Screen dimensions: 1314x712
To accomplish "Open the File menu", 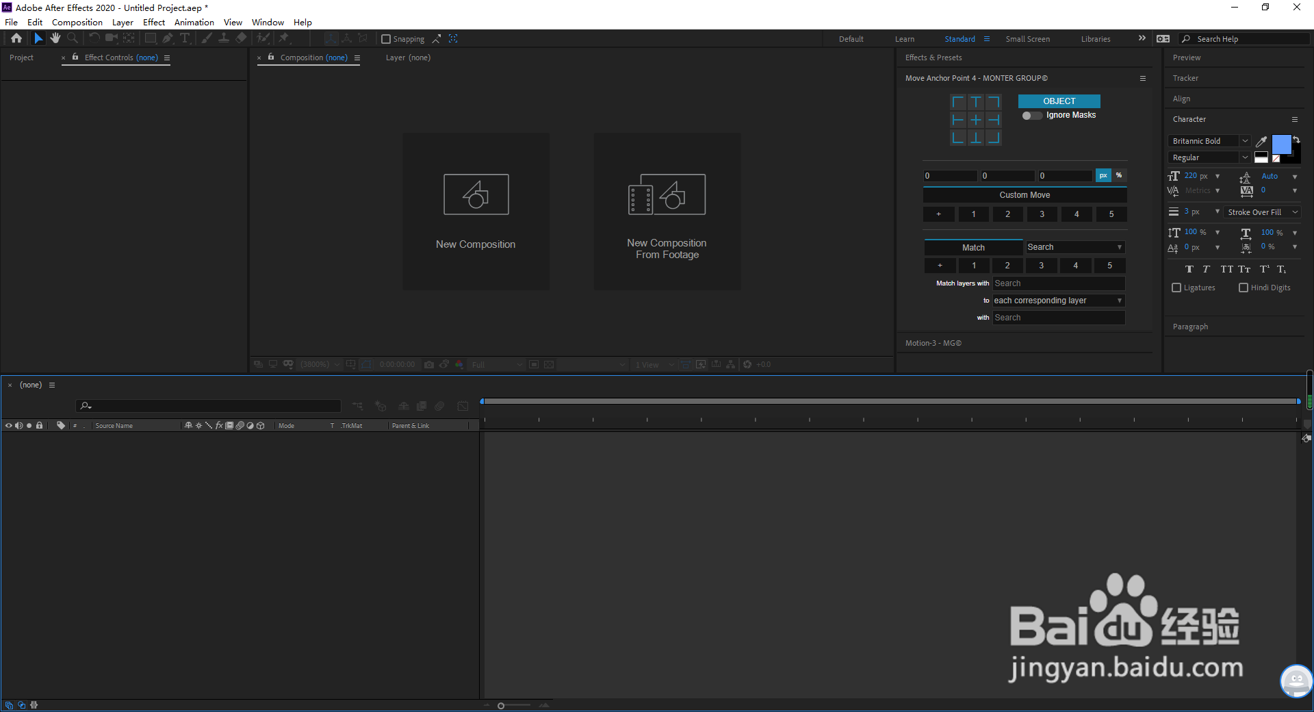I will 12,22.
